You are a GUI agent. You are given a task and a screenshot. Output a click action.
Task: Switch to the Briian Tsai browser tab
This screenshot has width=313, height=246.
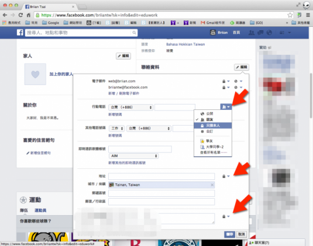click(x=50, y=6)
